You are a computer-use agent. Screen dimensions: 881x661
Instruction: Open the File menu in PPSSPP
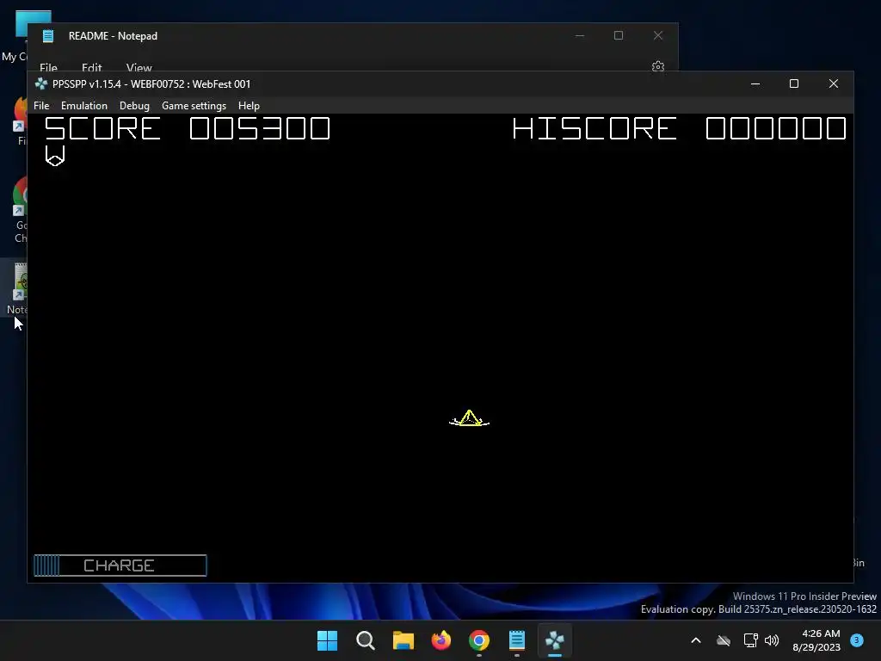tap(41, 106)
